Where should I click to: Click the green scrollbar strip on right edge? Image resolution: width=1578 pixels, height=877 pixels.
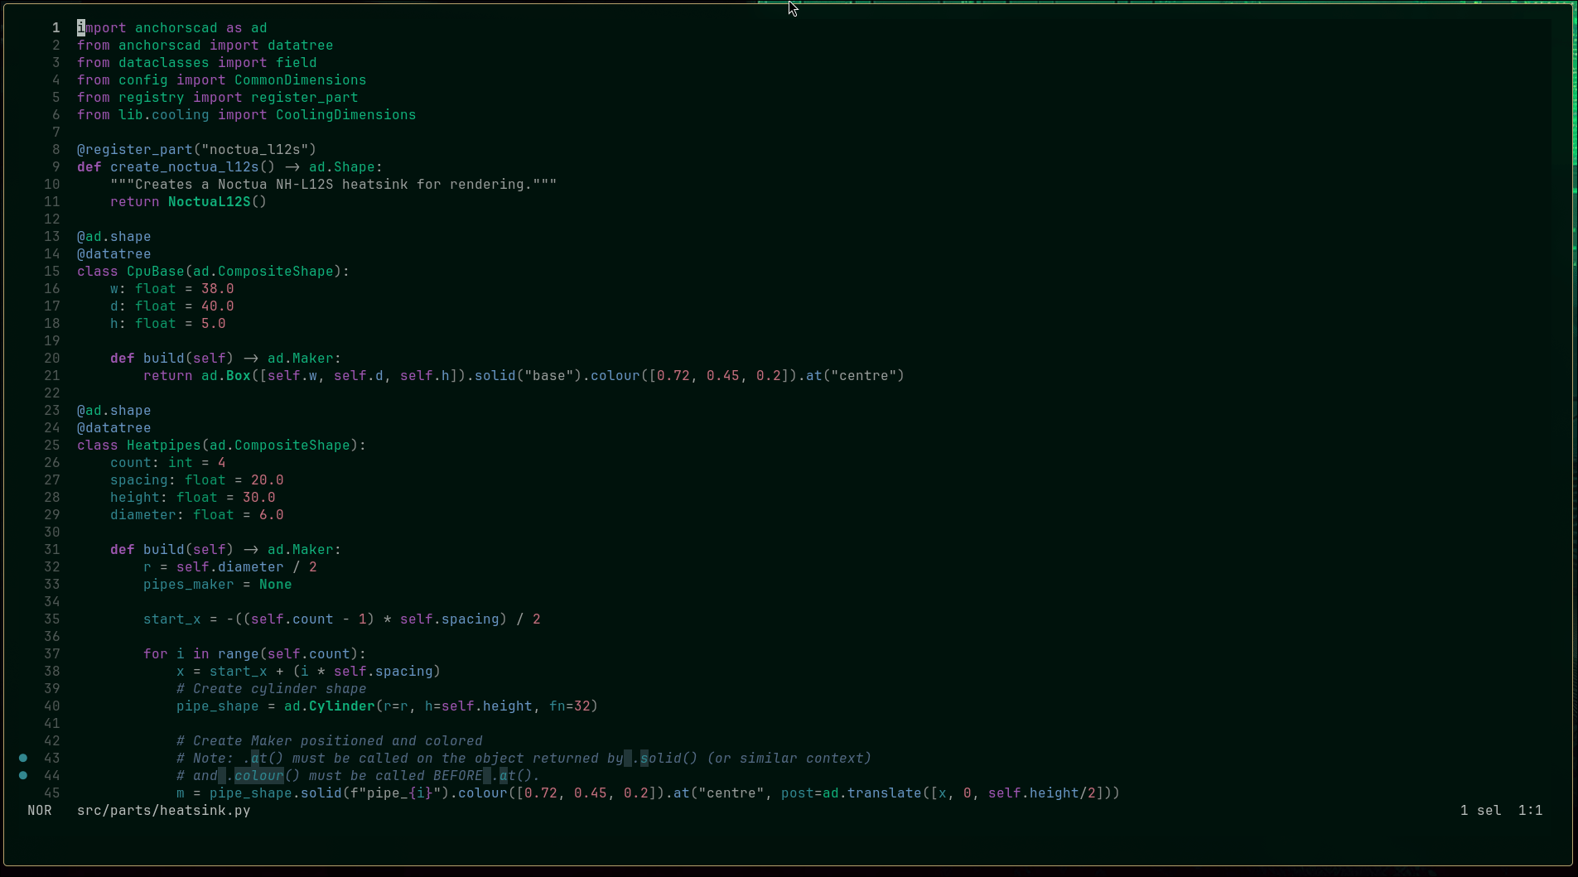1572,91
